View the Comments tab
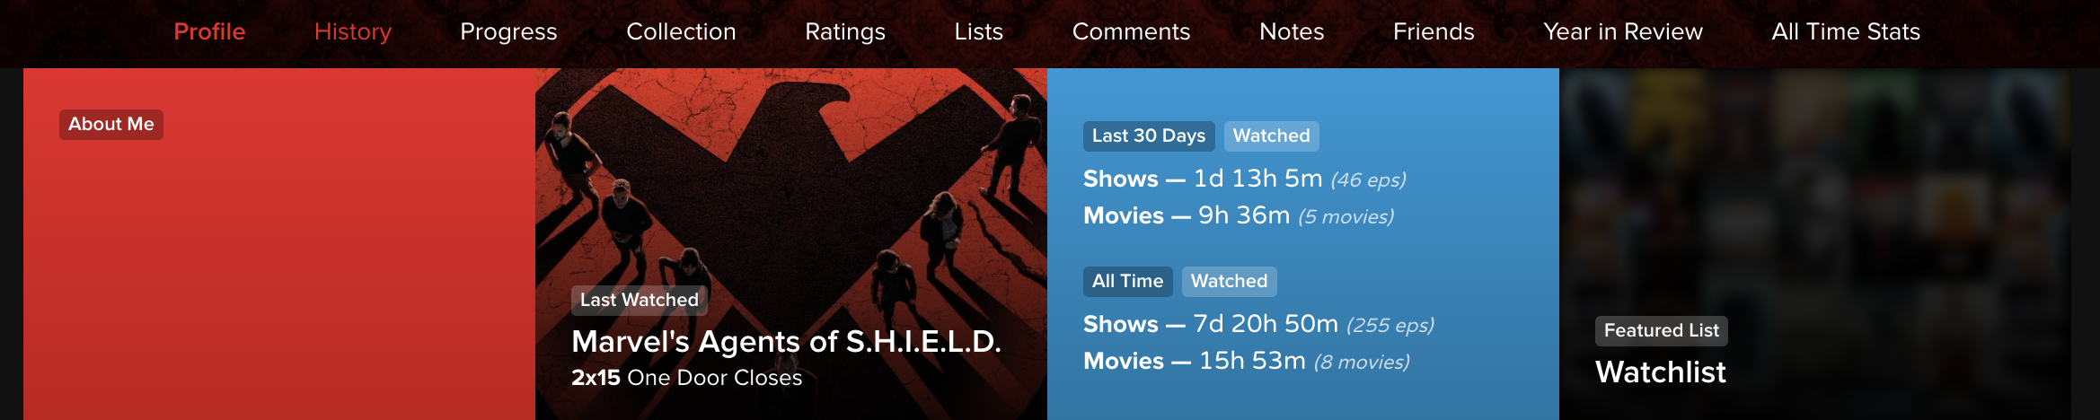Viewport: 2100px width, 420px height. pyautogui.click(x=1131, y=31)
